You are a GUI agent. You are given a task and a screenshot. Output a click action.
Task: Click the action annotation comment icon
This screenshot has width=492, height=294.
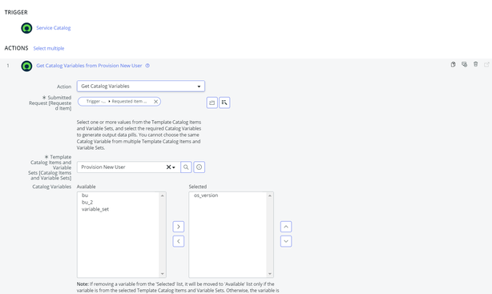465,64
